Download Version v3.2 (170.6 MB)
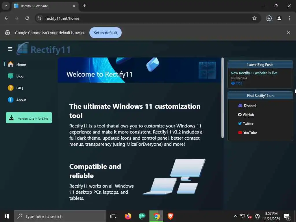296x222 pixels. point(29,118)
